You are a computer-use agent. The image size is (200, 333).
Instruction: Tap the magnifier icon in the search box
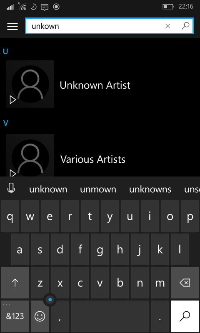click(185, 26)
